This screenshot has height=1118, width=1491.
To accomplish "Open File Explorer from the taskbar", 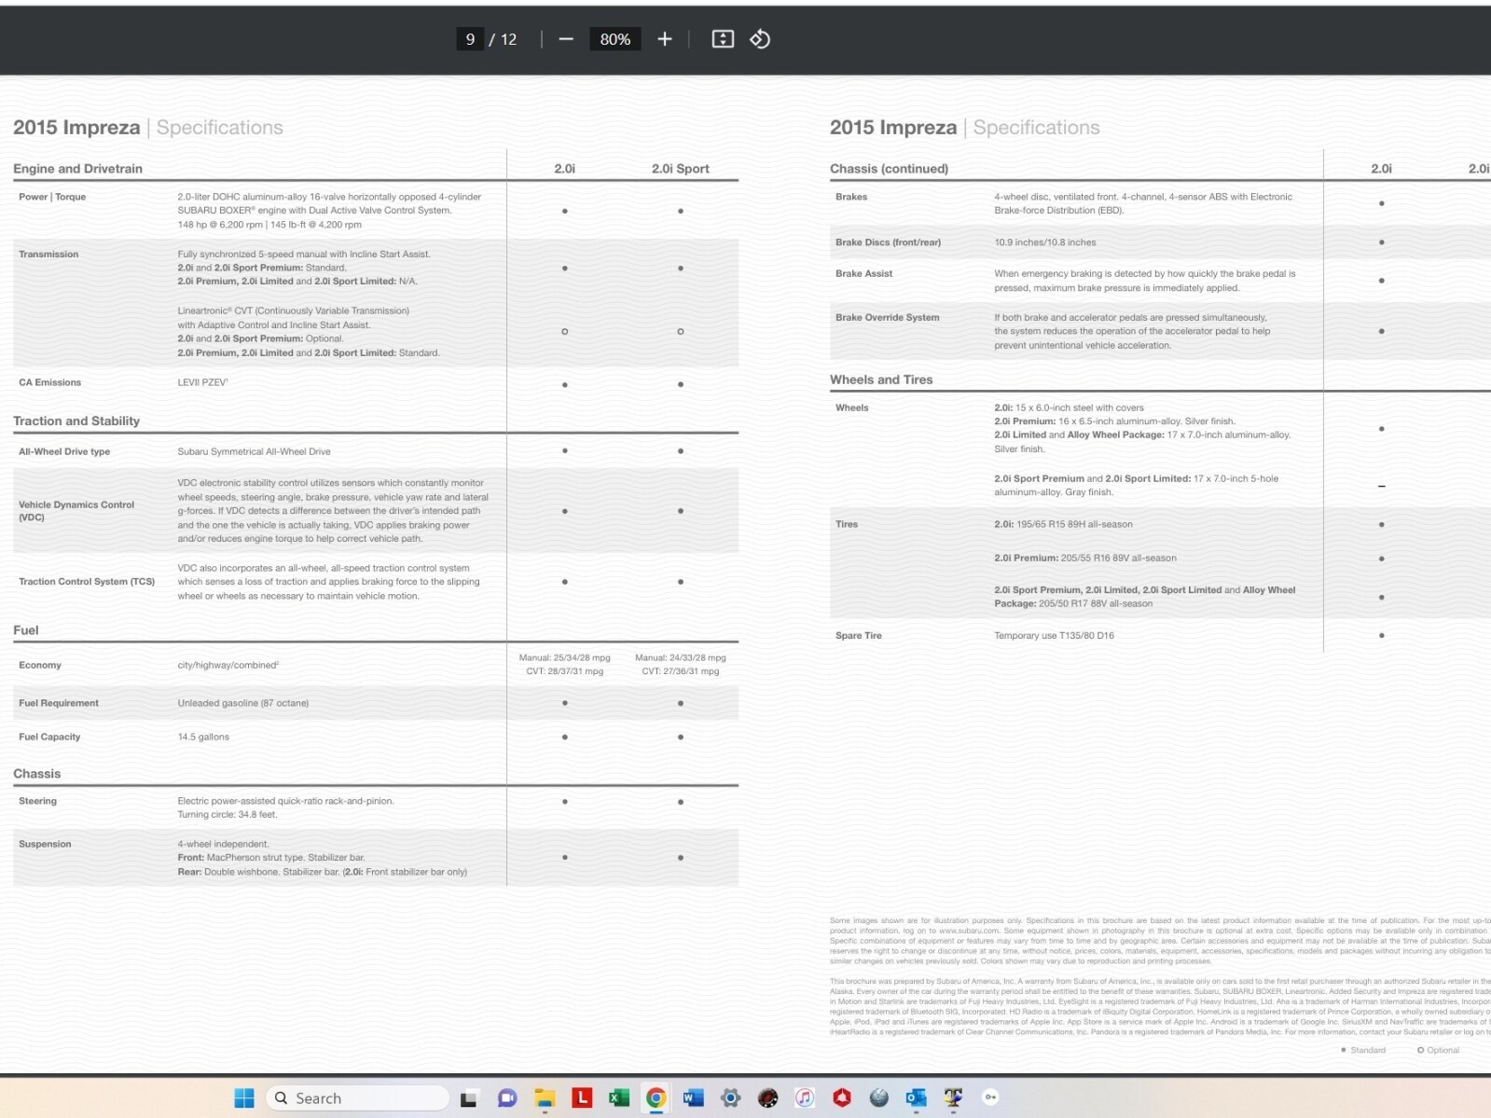I will tap(545, 1098).
